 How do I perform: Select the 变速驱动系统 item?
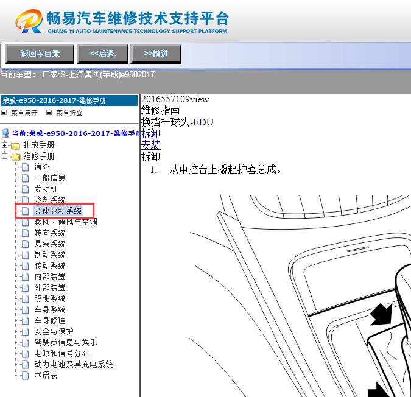click(x=58, y=211)
